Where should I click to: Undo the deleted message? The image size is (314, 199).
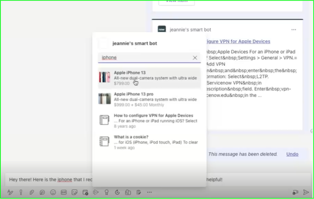[x=292, y=154]
